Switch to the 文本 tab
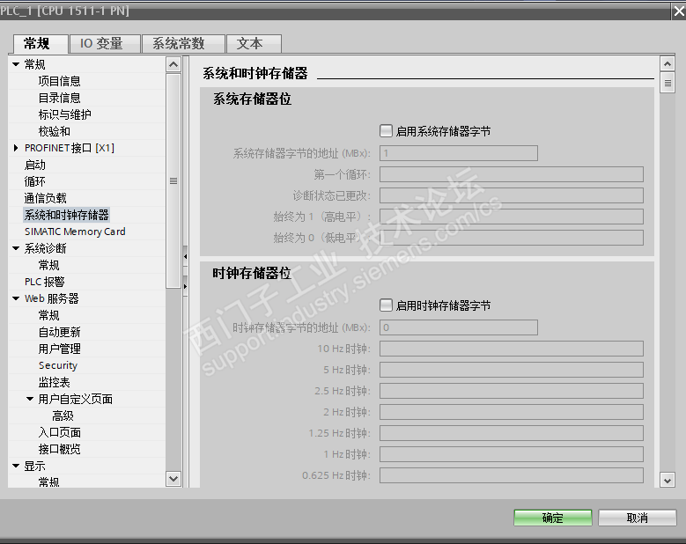The width and height of the screenshot is (686, 544). click(x=254, y=44)
